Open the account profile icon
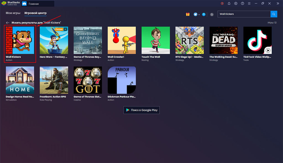The height and width of the screenshot is (163, 283). pos(236,3)
